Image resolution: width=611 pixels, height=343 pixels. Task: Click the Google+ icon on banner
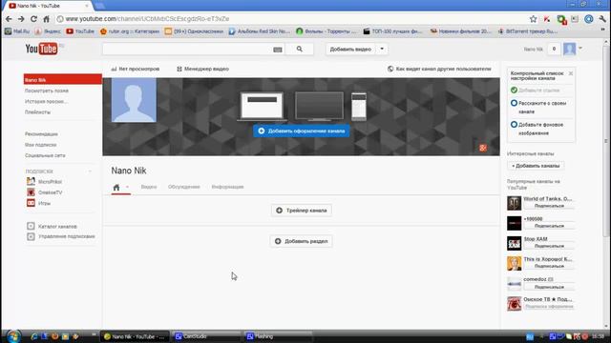click(x=483, y=148)
